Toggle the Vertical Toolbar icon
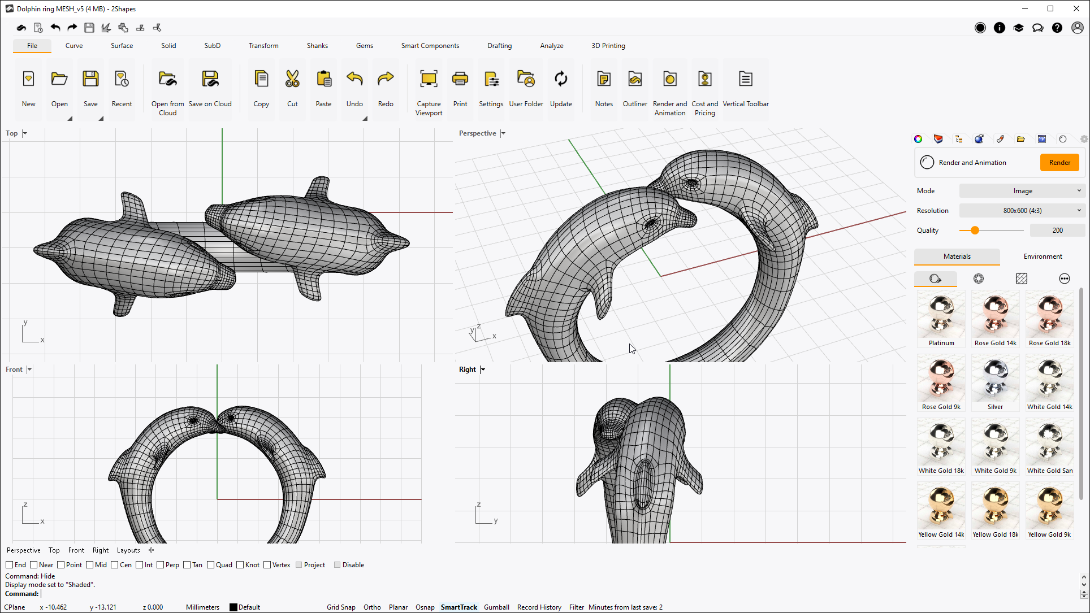 coord(746,79)
